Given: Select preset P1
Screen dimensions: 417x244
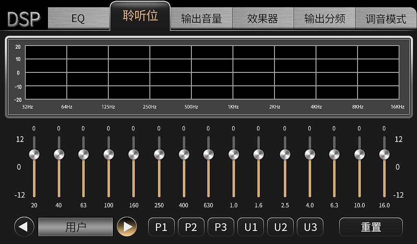Looking at the screenshot, I should click(161, 227).
